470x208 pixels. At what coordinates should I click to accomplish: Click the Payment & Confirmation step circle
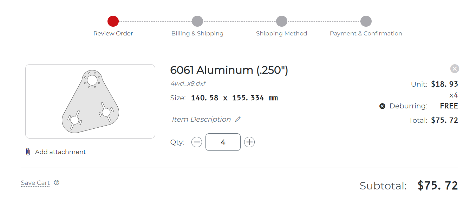coord(366,21)
